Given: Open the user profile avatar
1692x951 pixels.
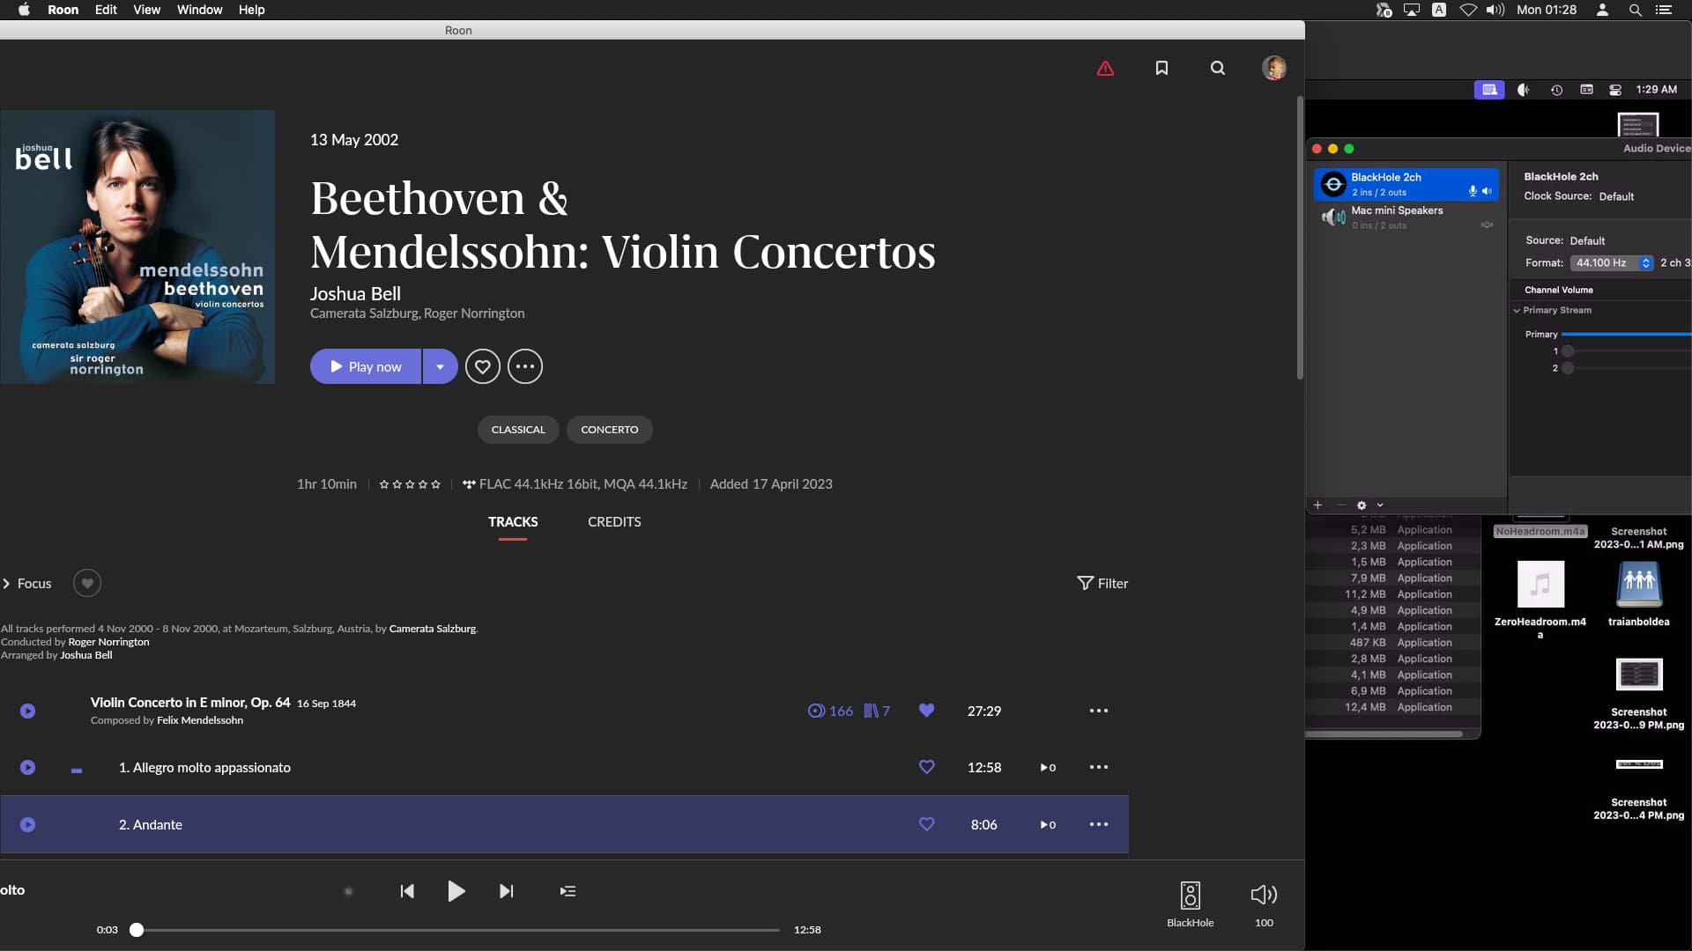Looking at the screenshot, I should click(1273, 68).
